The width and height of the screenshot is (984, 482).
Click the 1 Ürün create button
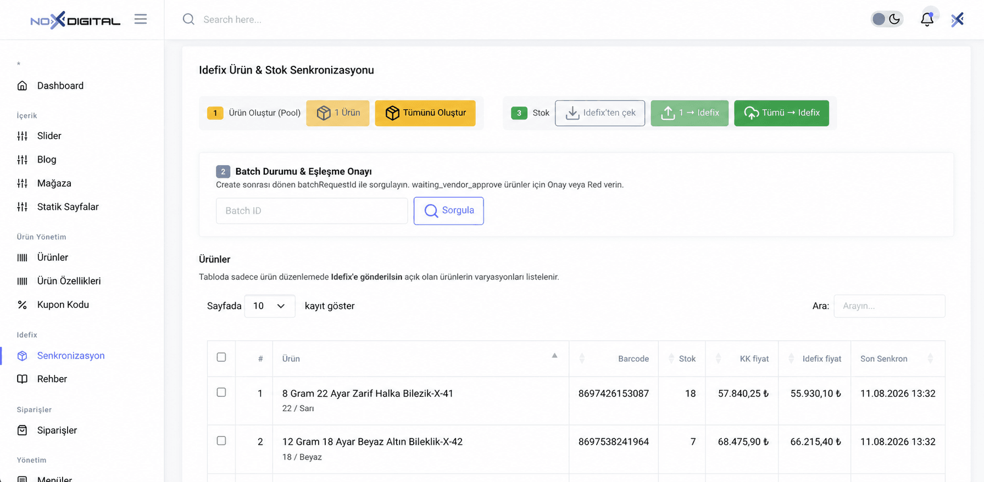pyautogui.click(x=338, y=113)
